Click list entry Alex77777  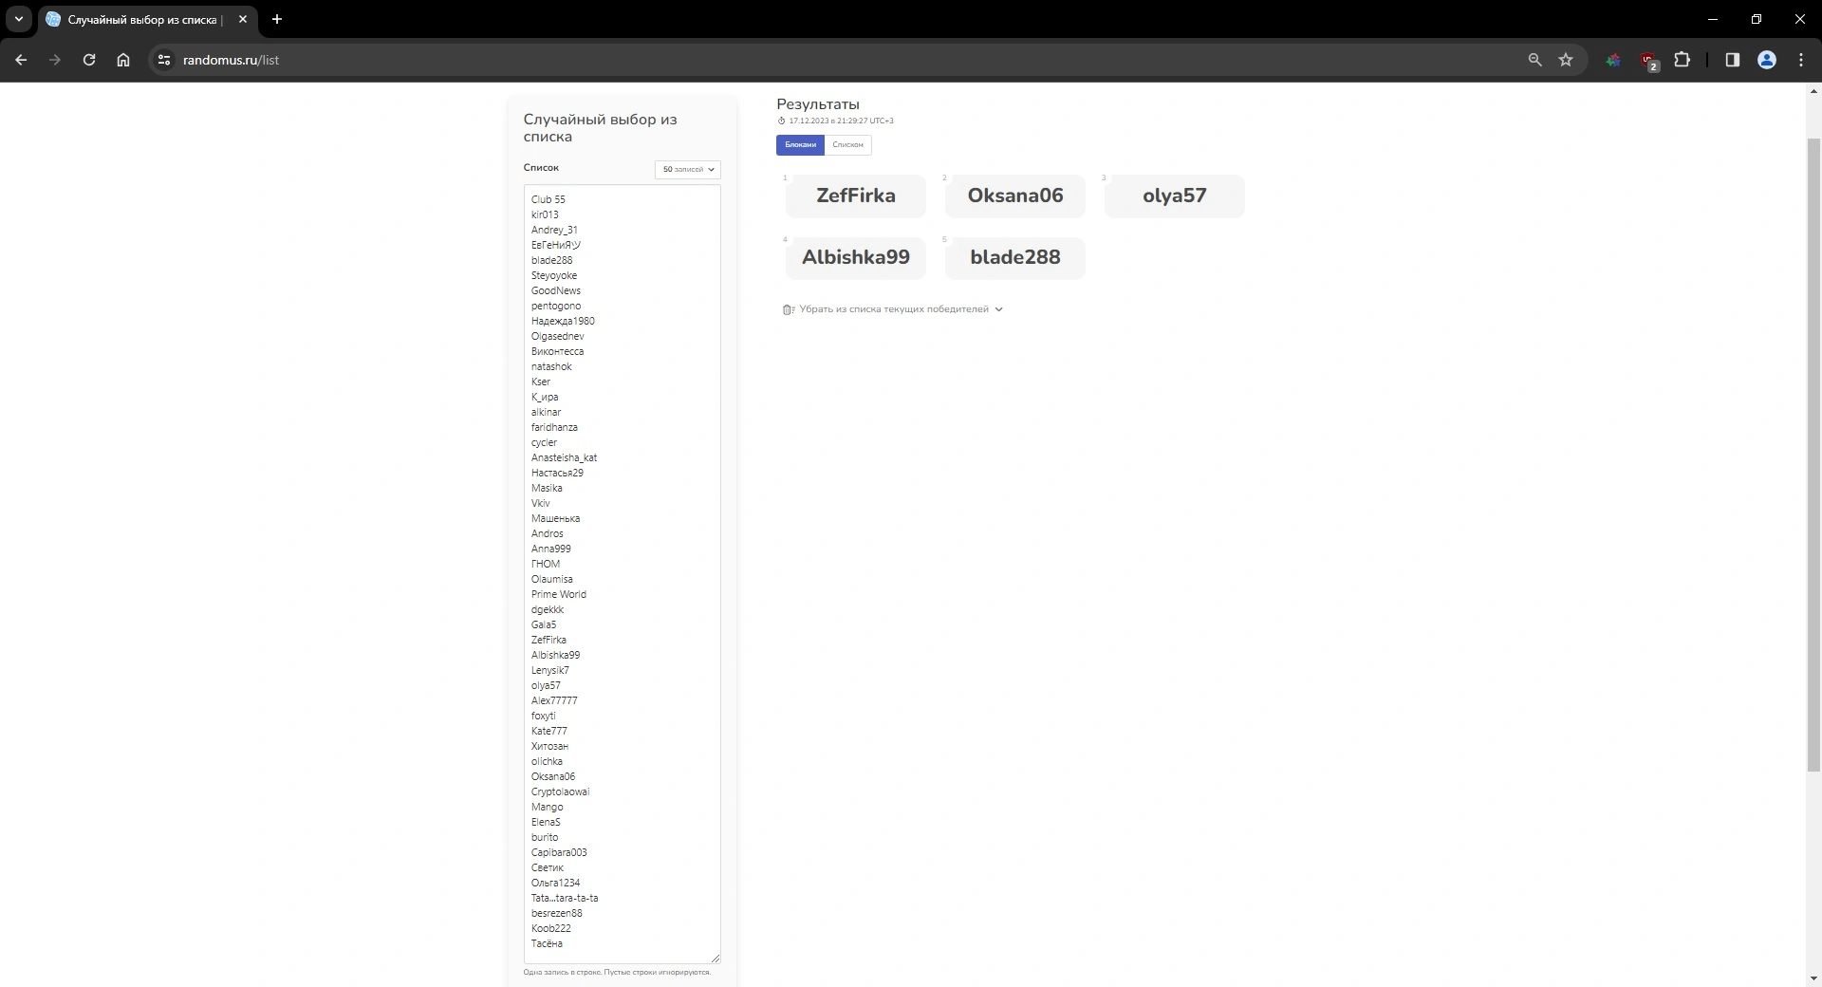[554, 700]
